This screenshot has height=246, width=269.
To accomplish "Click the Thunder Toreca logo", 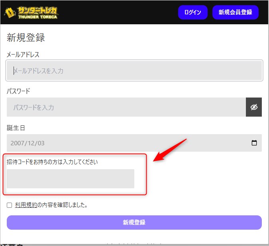I will pos(31,12).
